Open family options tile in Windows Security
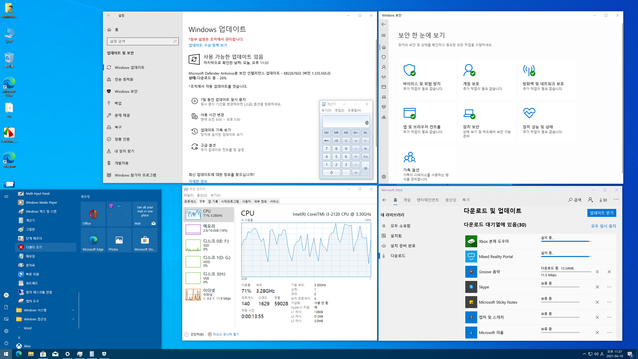 click(428, 165)
